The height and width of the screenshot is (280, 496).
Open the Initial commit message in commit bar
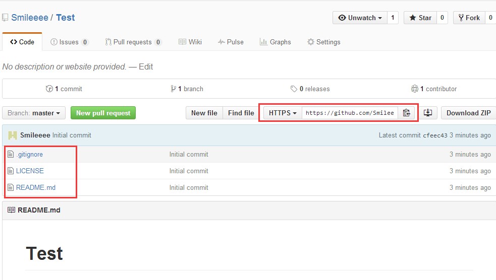pos(72,135)
